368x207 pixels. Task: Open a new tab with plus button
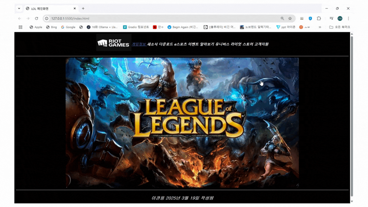(x=83, y=8)
